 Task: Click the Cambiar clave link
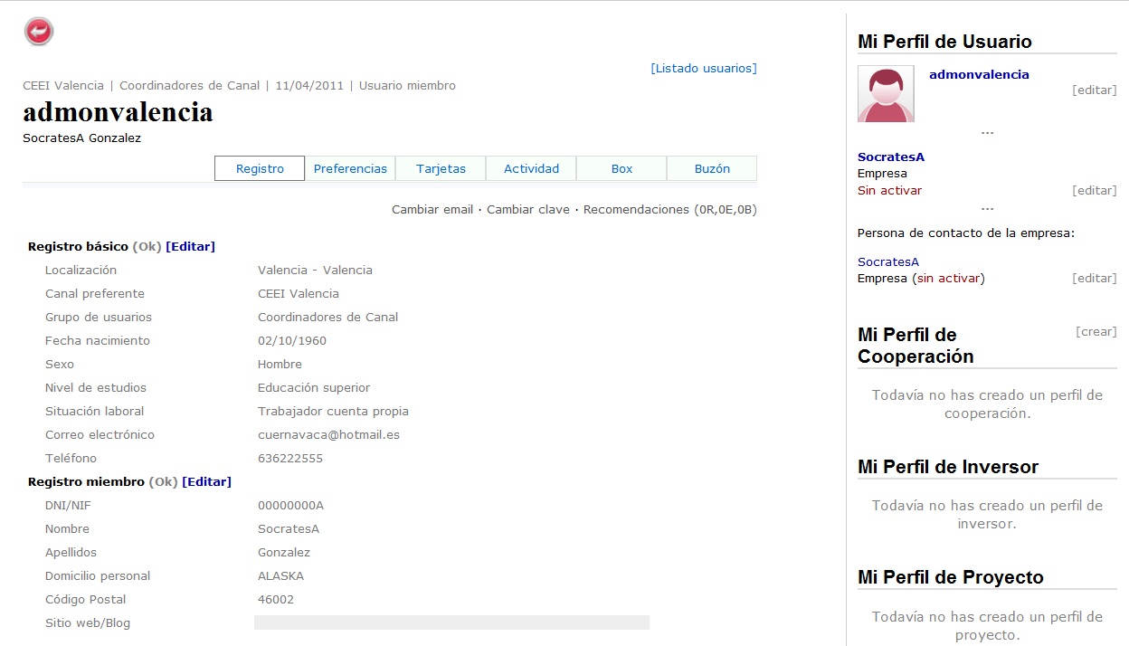pos(527,209)
